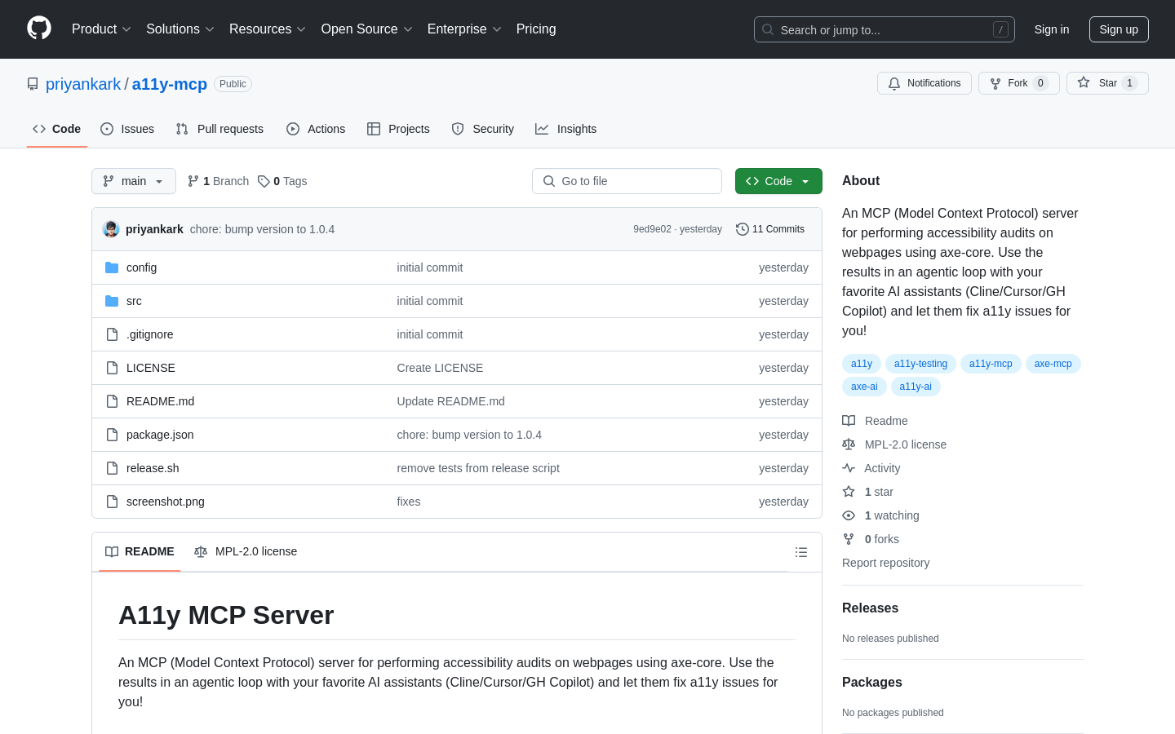This screenshot has height=734, width=1175.
Task: Click the Sign up button
Action: coord(1119,29)
